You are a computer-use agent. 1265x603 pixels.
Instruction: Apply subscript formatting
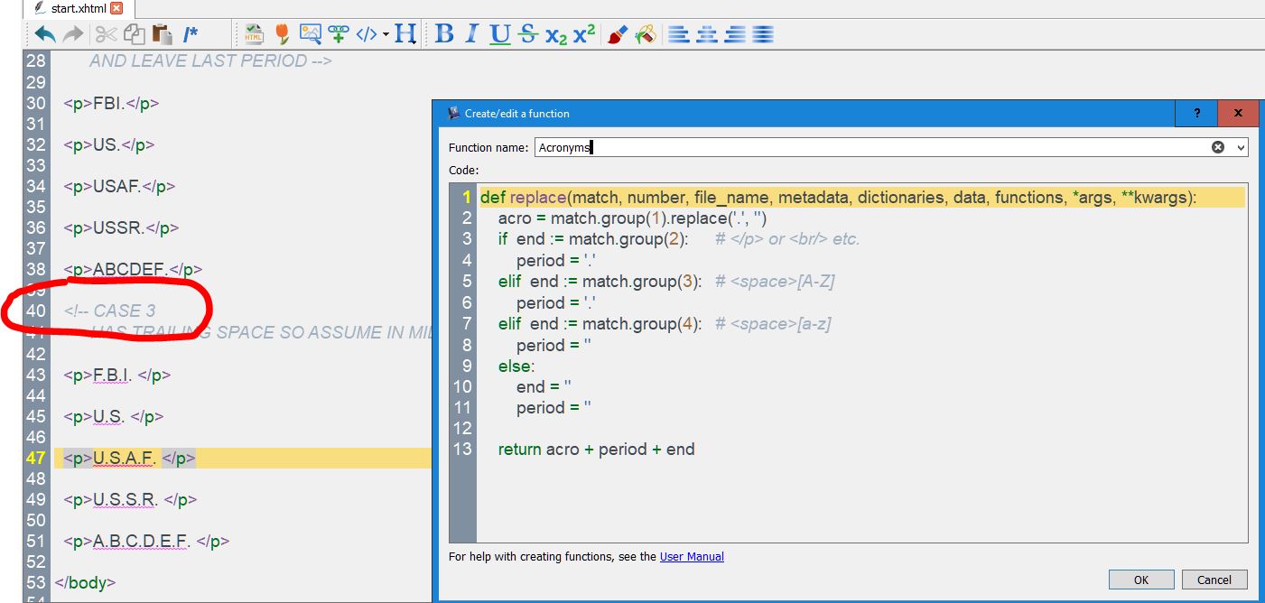pyautogui.click(x=556, y=34)
